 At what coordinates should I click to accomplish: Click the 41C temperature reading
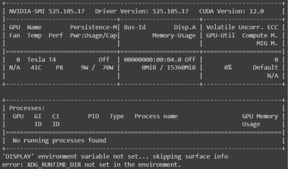[36, 68]
